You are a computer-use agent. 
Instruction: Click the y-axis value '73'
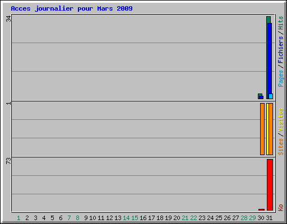tap(8, 161)
